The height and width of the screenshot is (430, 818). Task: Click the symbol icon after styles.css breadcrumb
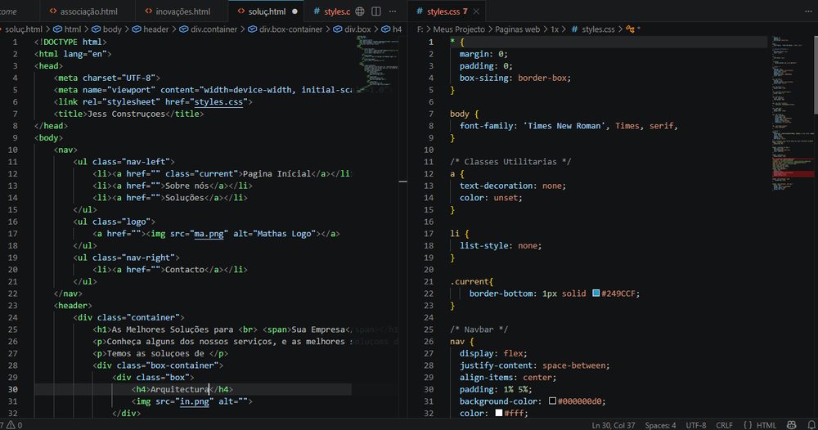pyautogui.click(x=630, y=29)
